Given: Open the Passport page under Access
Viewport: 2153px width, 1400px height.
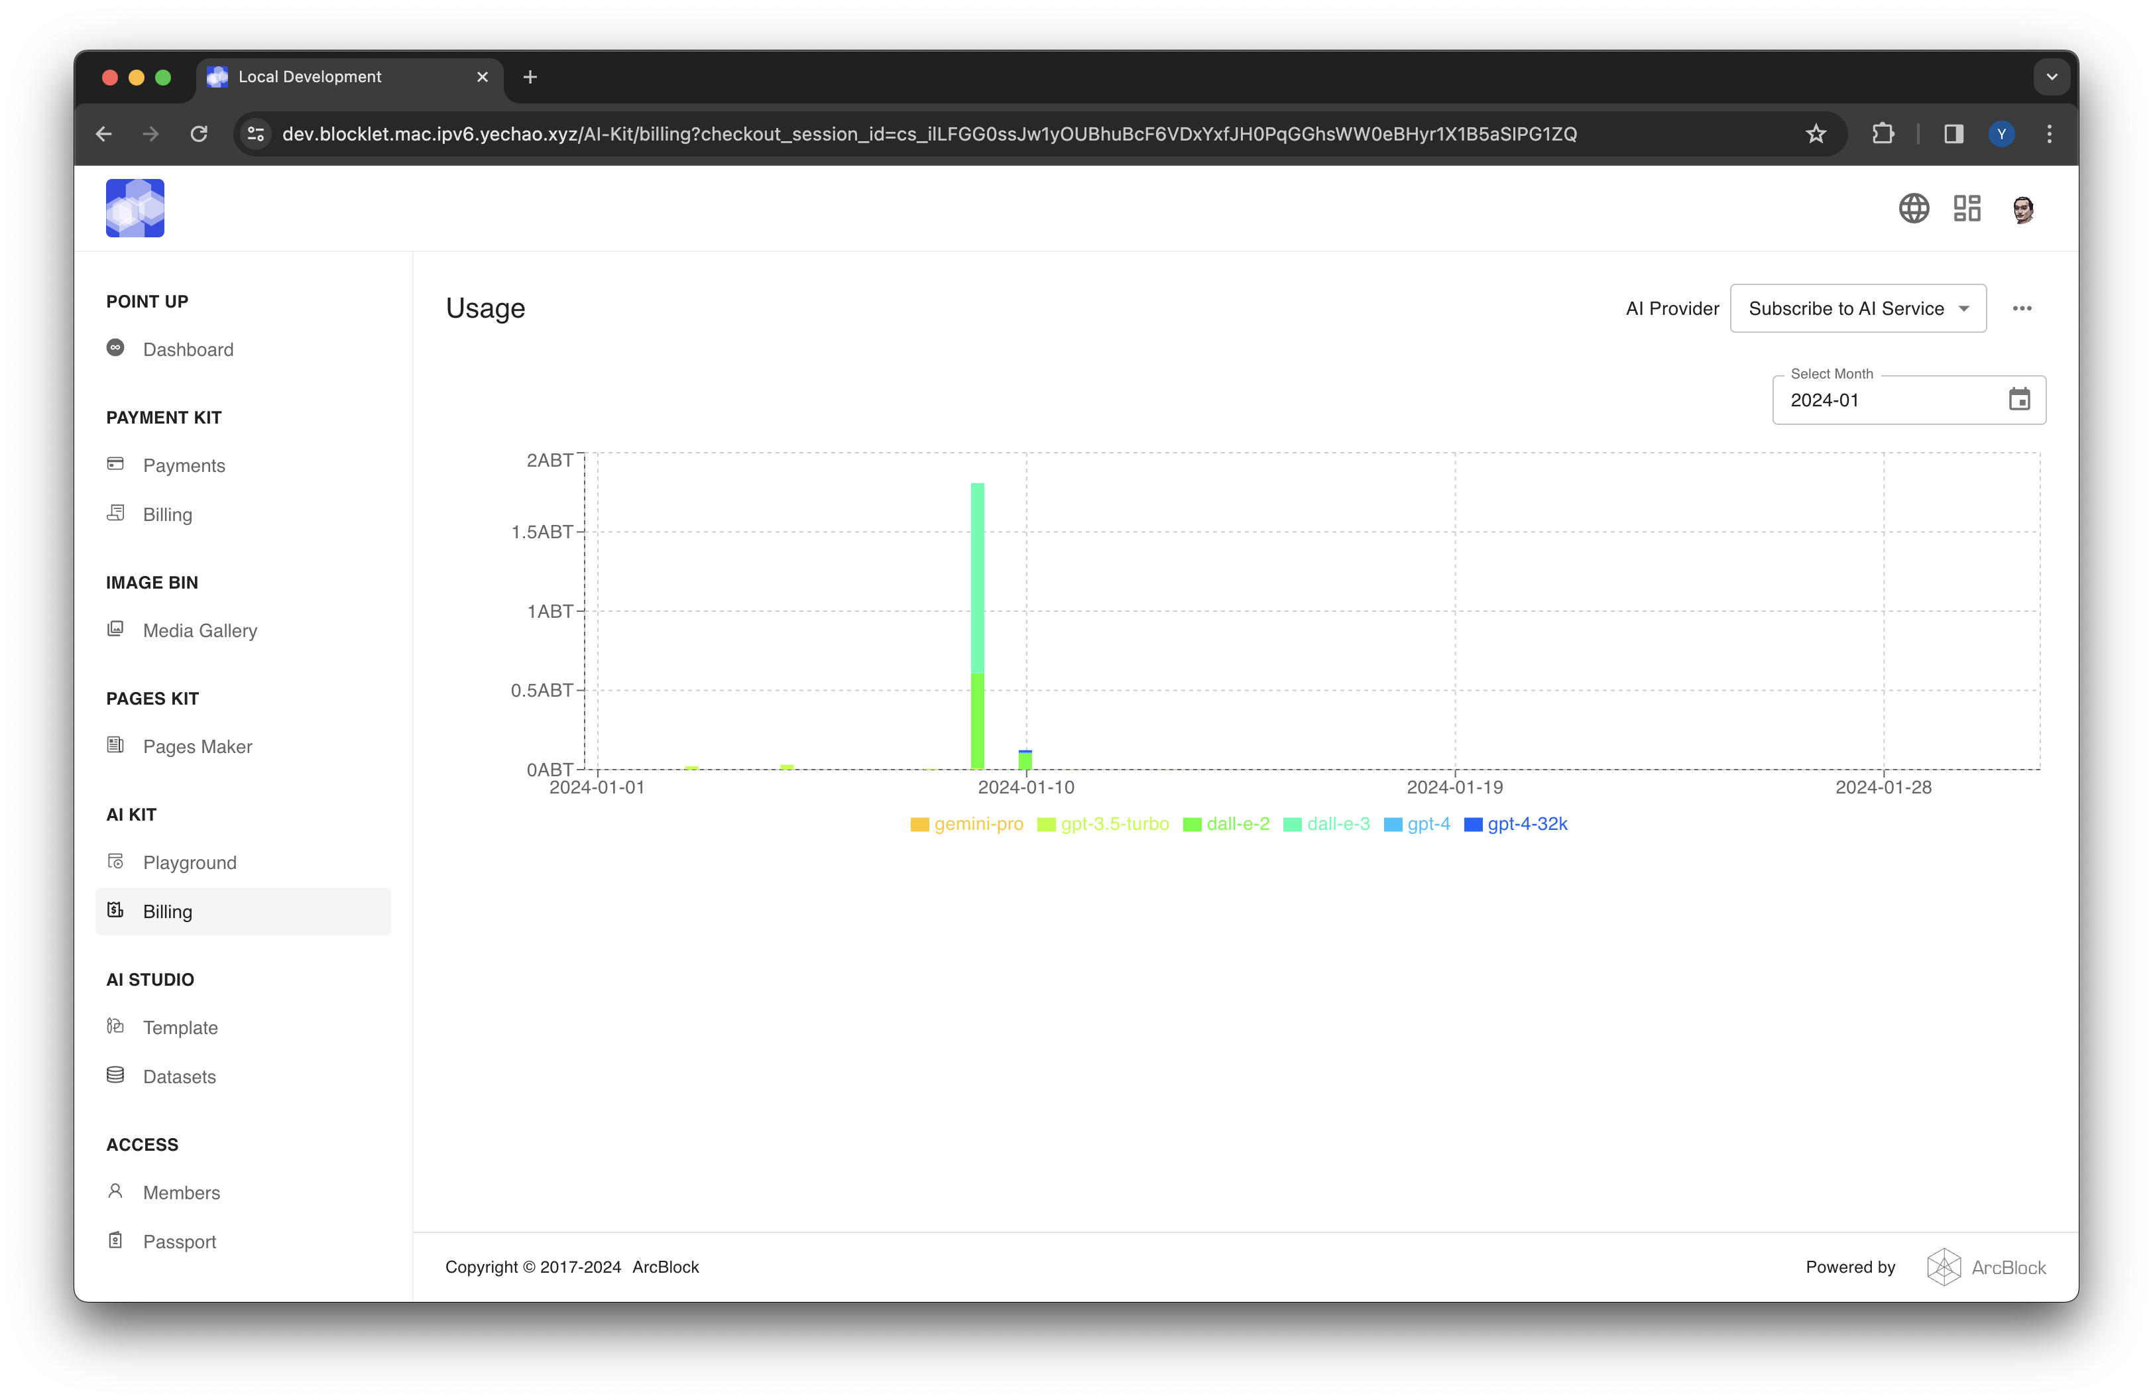Looking at the screenshot, I should point(179,1241).
